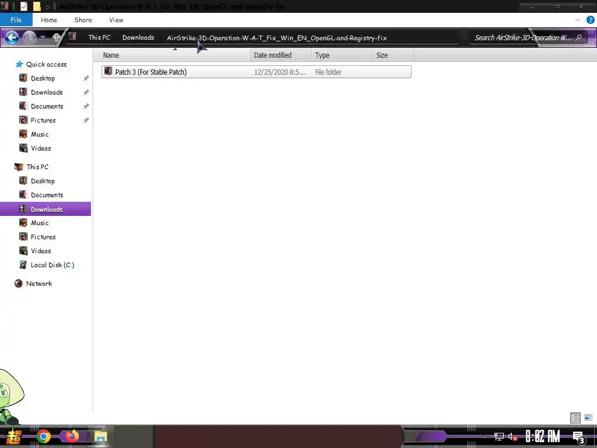597x448 pixels.
Task: Click the search magnifier icon
Action: click(x=579, y=37)
